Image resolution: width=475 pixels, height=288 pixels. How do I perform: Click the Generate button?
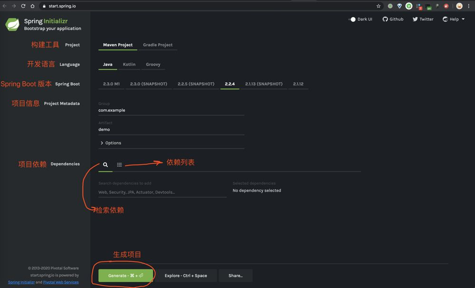click(125, 276)
